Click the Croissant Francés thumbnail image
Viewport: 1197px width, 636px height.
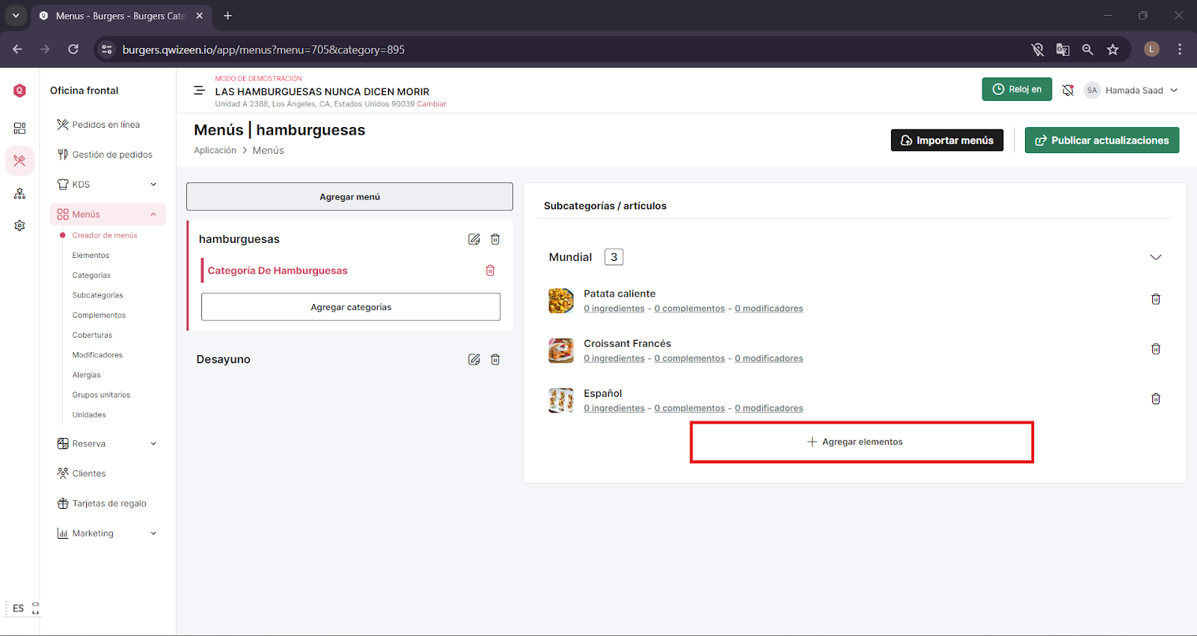tap(561, 351)
